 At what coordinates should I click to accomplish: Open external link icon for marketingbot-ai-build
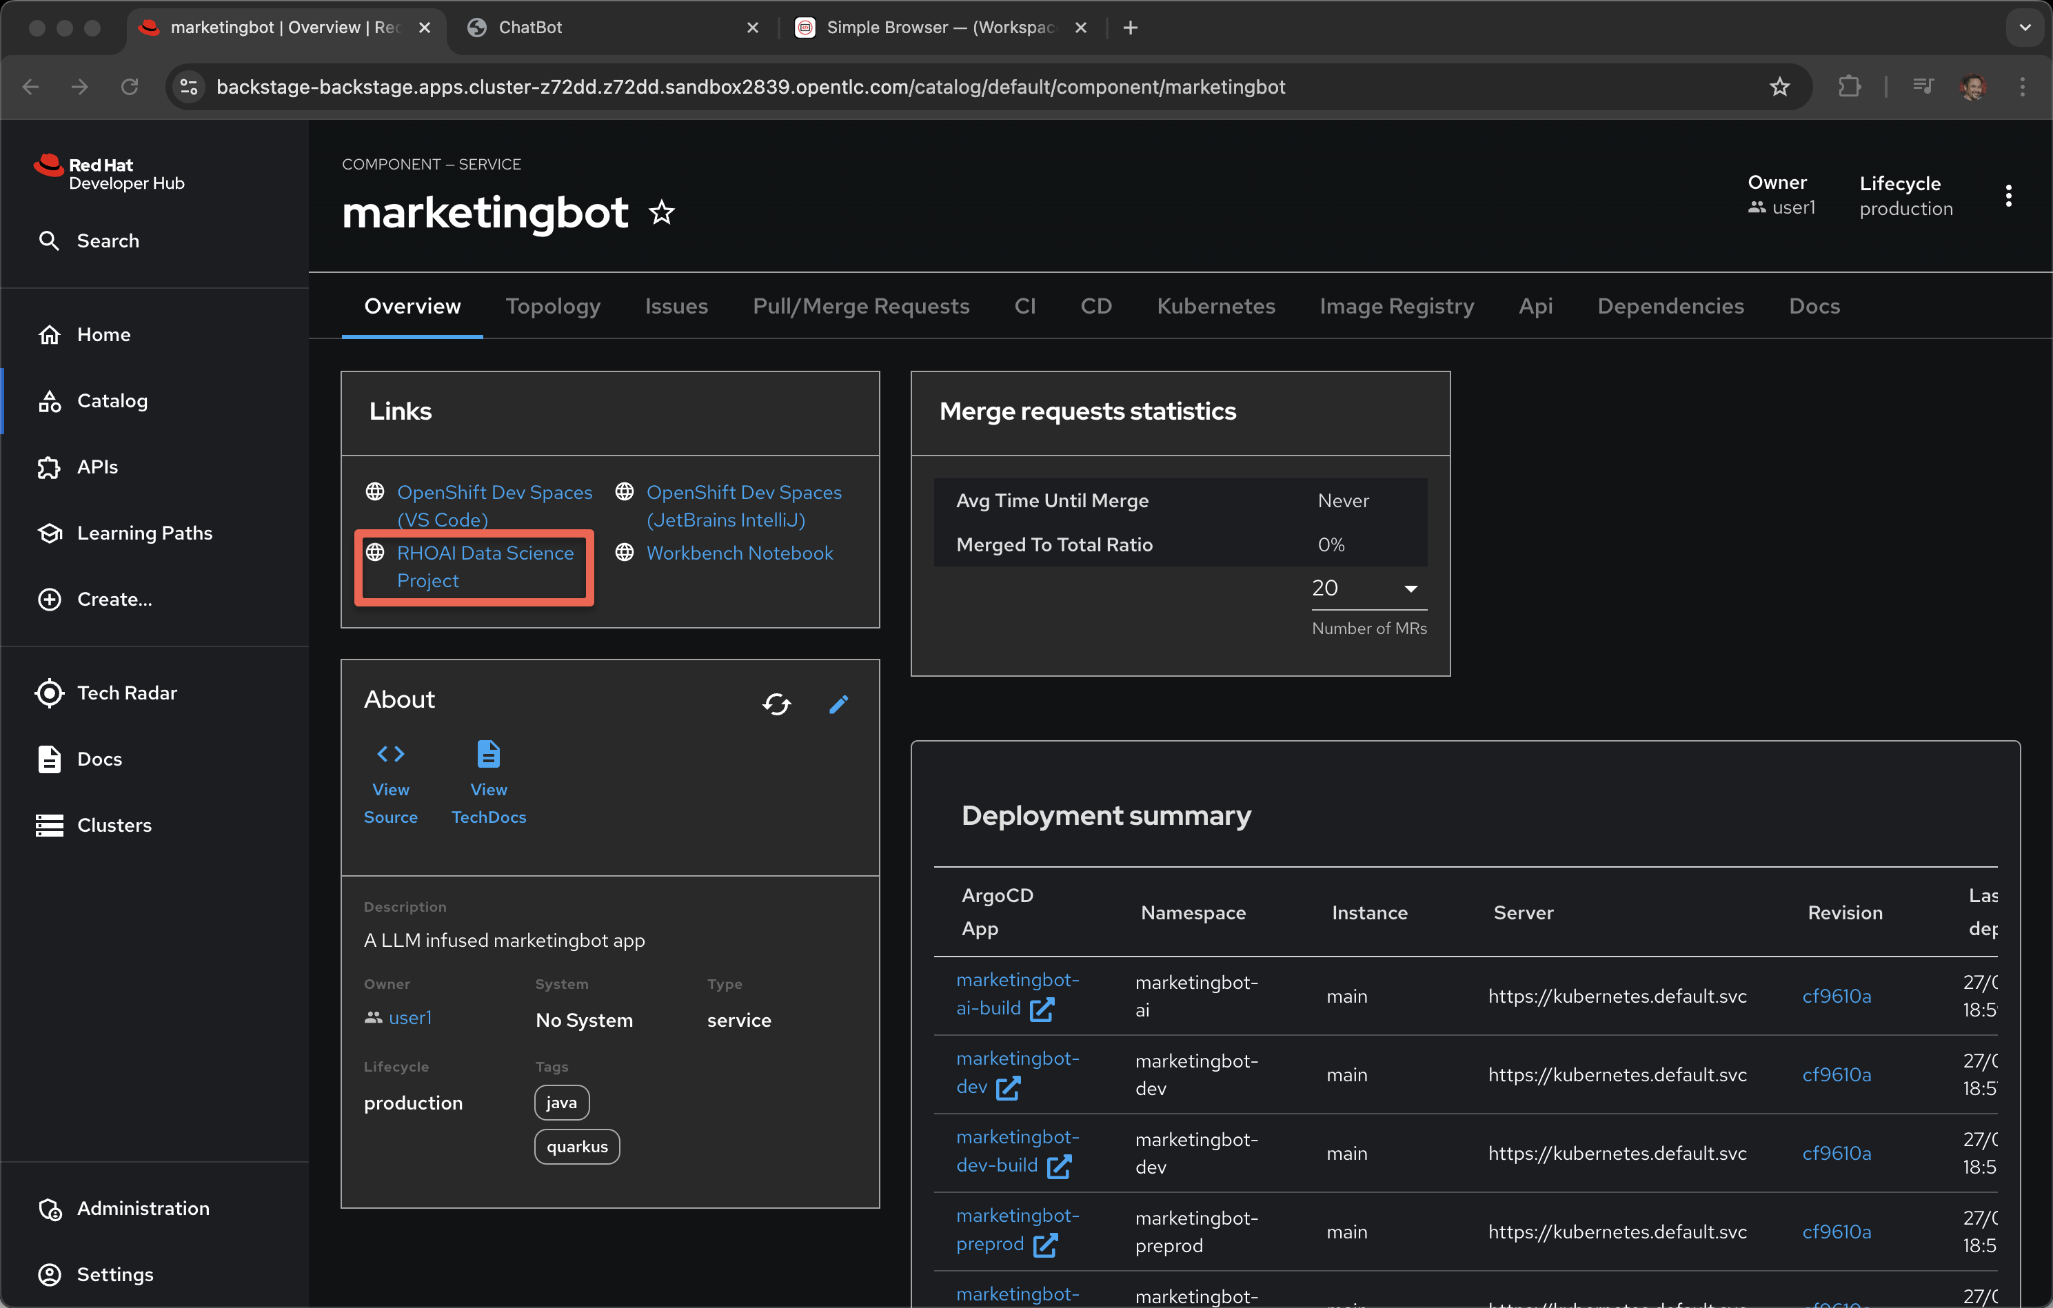(x=1041, y=1010)
